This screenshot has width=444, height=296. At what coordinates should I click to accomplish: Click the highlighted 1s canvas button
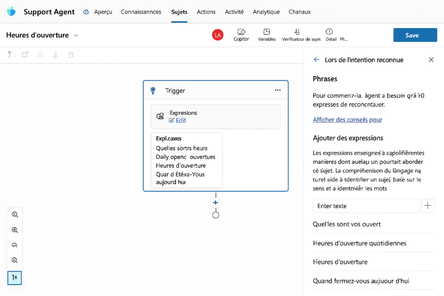pyautogui.click(x=14, y=278)
